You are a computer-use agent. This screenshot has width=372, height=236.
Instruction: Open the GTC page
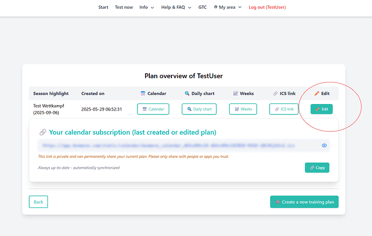point(202,8)
